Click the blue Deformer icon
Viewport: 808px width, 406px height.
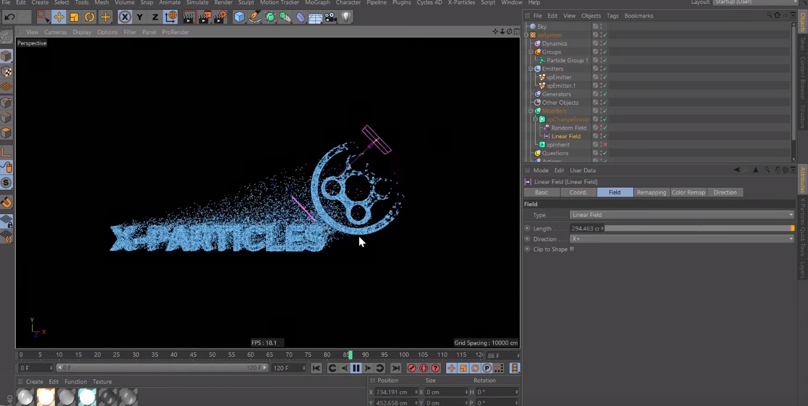301,17
